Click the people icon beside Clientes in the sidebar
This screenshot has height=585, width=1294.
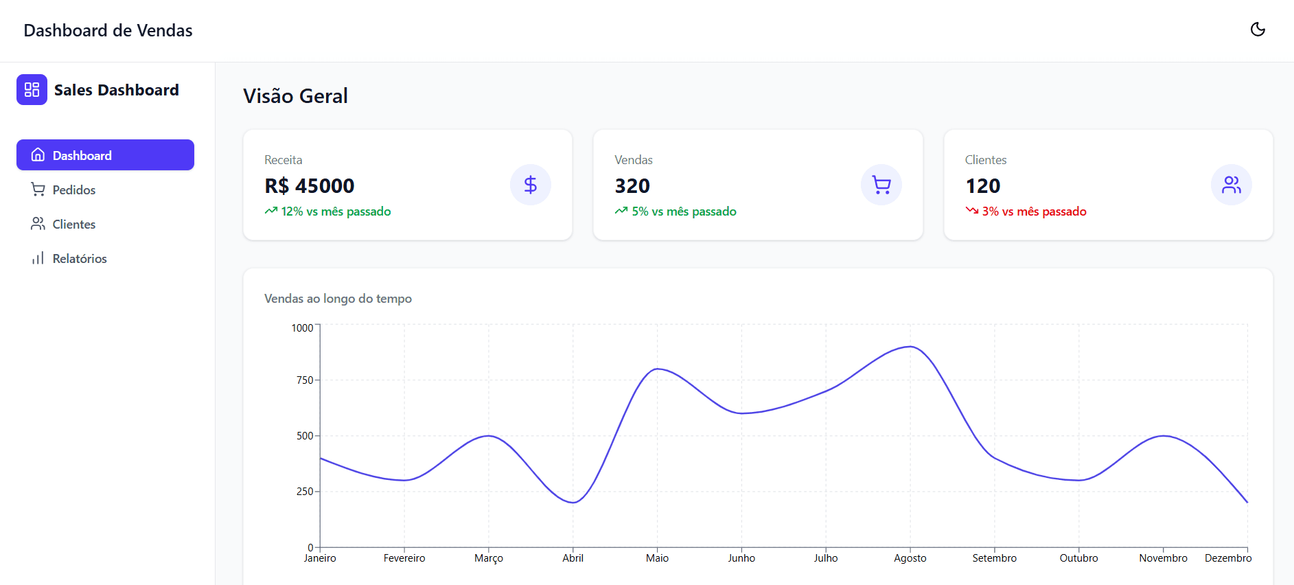pyautogui.click(x=38, y=224)
